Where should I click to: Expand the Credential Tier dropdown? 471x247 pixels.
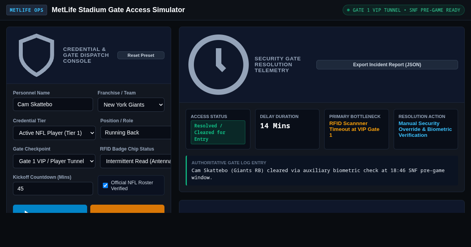pos(54,133)
